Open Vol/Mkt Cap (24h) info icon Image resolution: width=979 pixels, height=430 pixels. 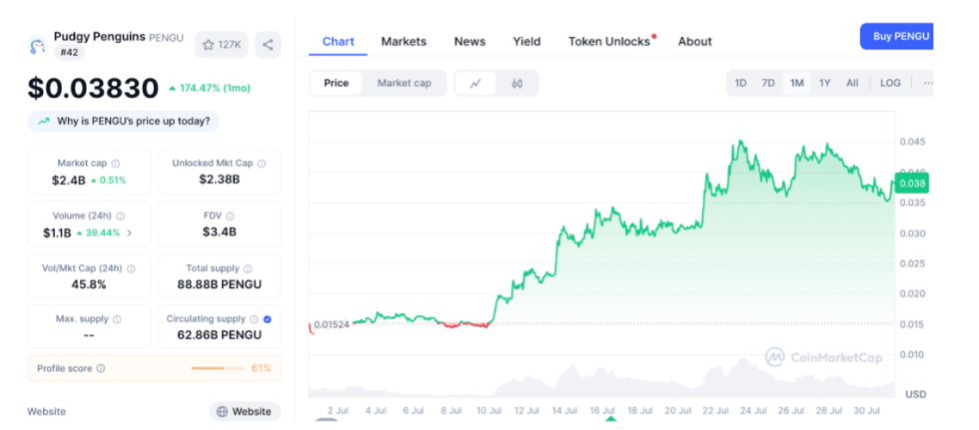pos(131,269)
